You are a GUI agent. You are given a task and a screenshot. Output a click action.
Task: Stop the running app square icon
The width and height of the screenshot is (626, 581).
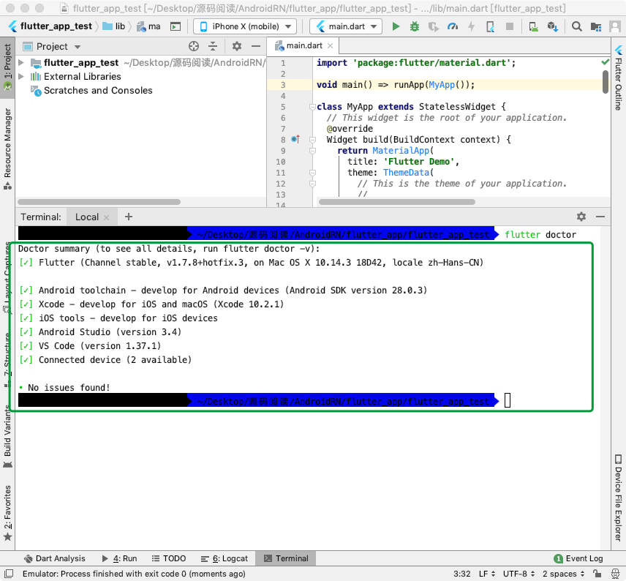click(x=510, y=26)
